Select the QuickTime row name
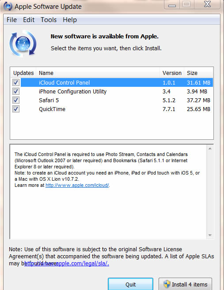This screenshot has width=224, height=290. pyautogui.click(x=52, y=109)
